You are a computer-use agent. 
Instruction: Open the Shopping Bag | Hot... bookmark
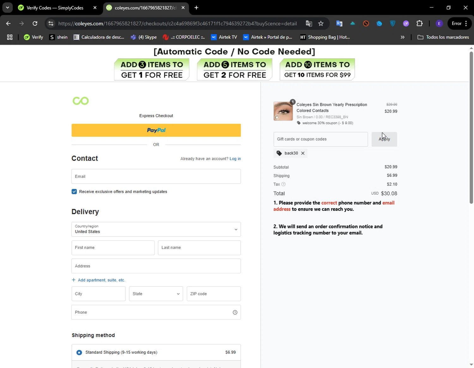pos(325,37)
